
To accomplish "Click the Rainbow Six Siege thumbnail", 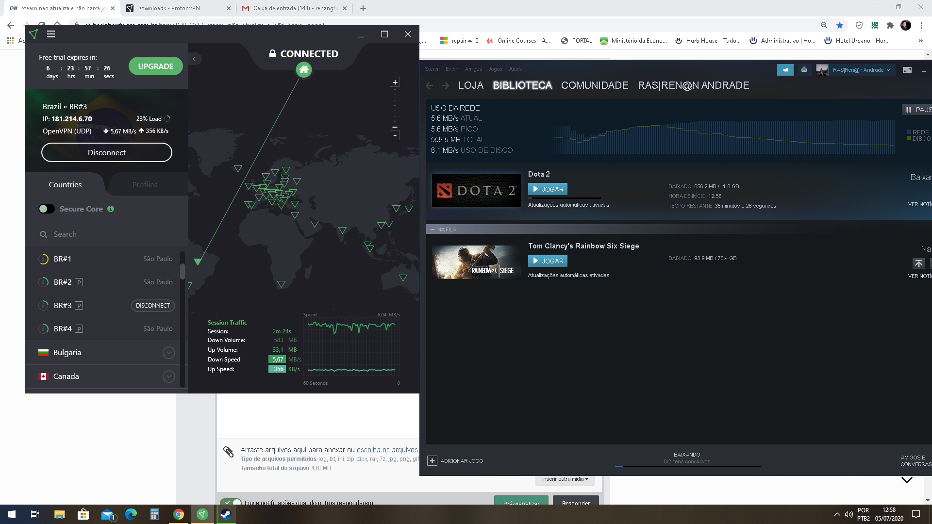I will pos(476,262).
